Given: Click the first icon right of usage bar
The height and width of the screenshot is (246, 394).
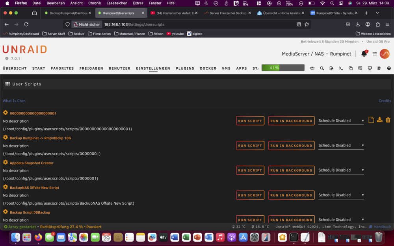Looking at the screenshot, I should [312, 68].
